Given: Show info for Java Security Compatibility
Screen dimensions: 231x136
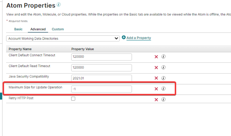Looking at the screenshot, I should pyautogui.click(x=163, y=78).
